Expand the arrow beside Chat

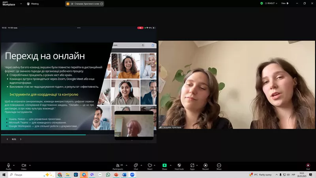pos(141,165)
